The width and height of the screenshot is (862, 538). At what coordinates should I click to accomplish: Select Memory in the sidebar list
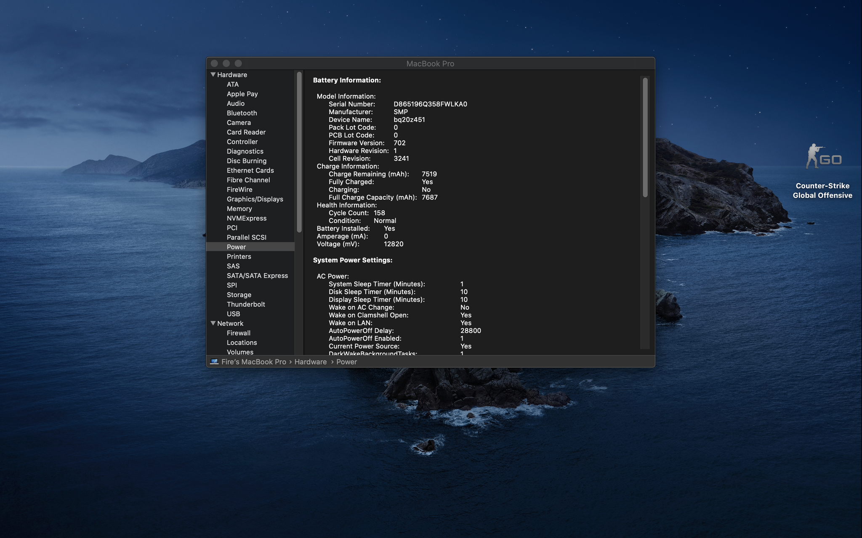tap(239, 209)
